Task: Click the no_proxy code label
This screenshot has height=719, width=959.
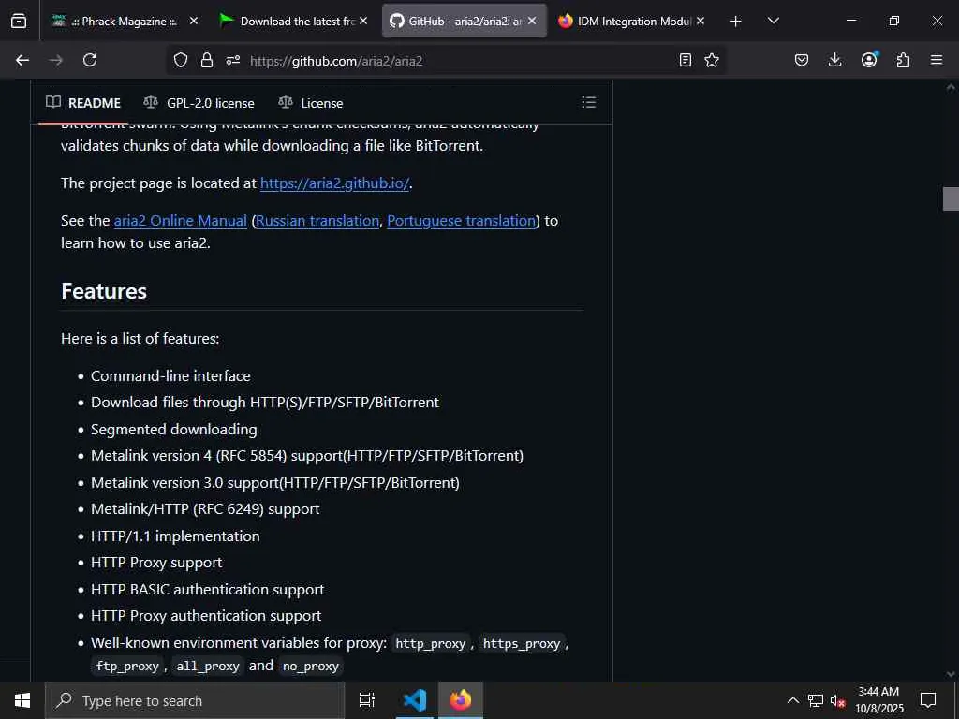Action: point(311,666)
